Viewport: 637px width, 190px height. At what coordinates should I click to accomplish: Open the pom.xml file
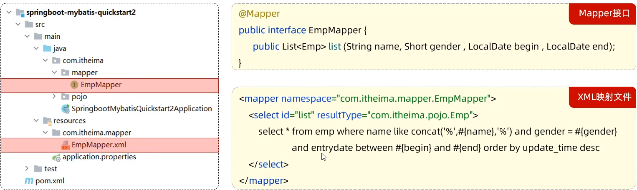pos(50,181)
